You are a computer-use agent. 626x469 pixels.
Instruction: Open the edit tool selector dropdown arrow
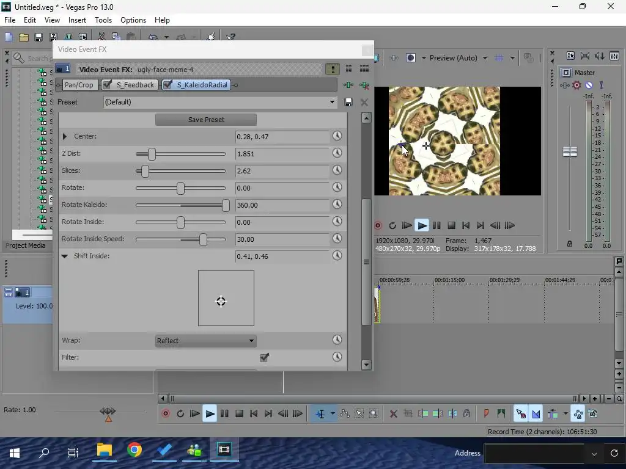(333, 414)
